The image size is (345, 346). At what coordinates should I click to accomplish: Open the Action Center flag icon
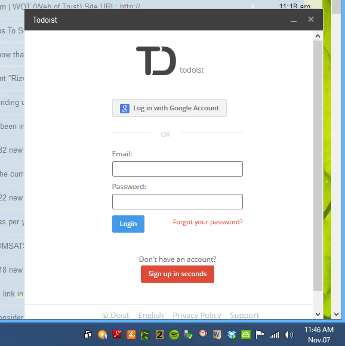tap(260, 335)
